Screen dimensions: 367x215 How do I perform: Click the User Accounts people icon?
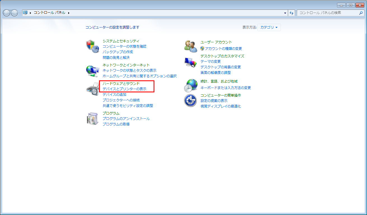191,46
